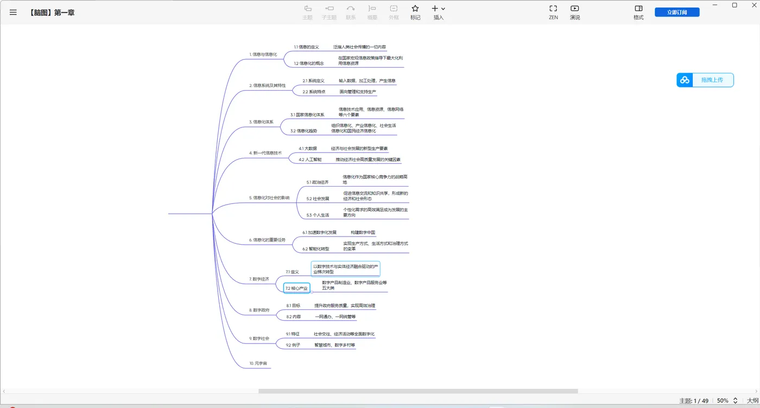Screen dimensions: 760x408
Task: Open the hamburger menu
Action: pos(13,12)
